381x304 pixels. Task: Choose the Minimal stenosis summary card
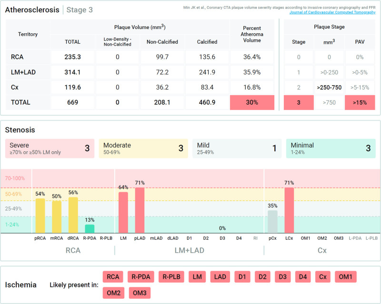point(331,148)
